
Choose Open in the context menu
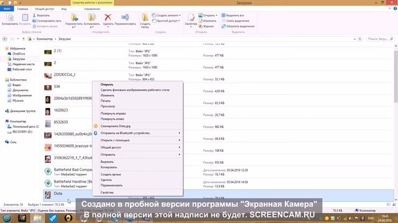click(x=137, y=84)
